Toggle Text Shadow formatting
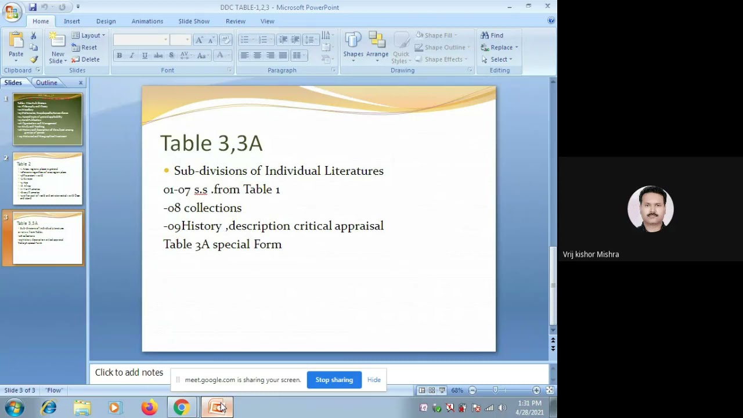Image resolution: width=743 pixels, height=418 pixels. pos(171,55)
